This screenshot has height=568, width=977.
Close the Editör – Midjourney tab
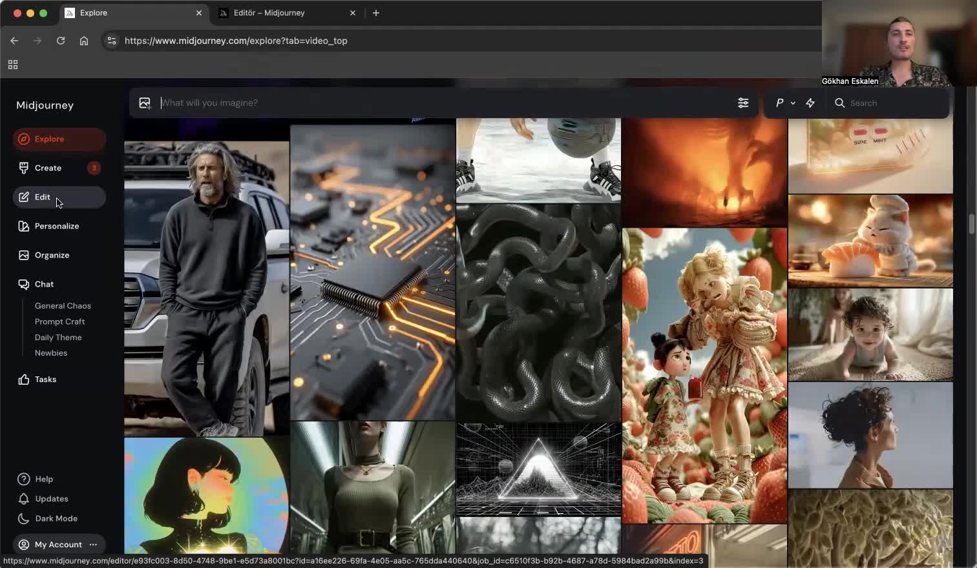click(x=353, y=13)
